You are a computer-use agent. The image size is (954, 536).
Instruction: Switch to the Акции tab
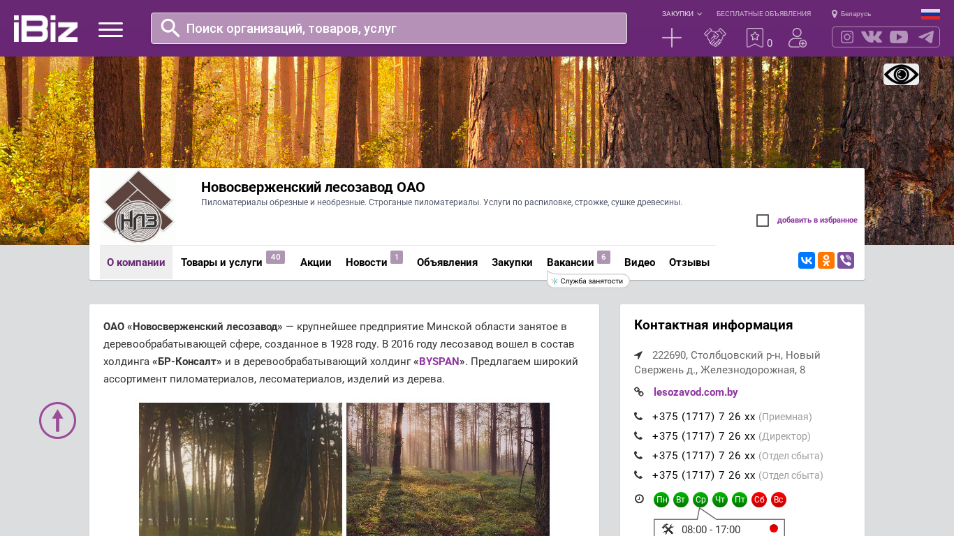316,262
